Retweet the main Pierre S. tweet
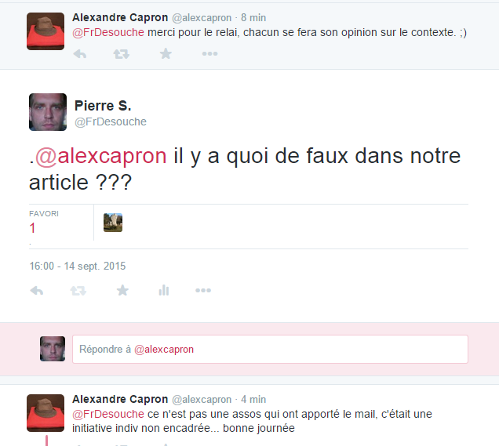 pos(78,291)
